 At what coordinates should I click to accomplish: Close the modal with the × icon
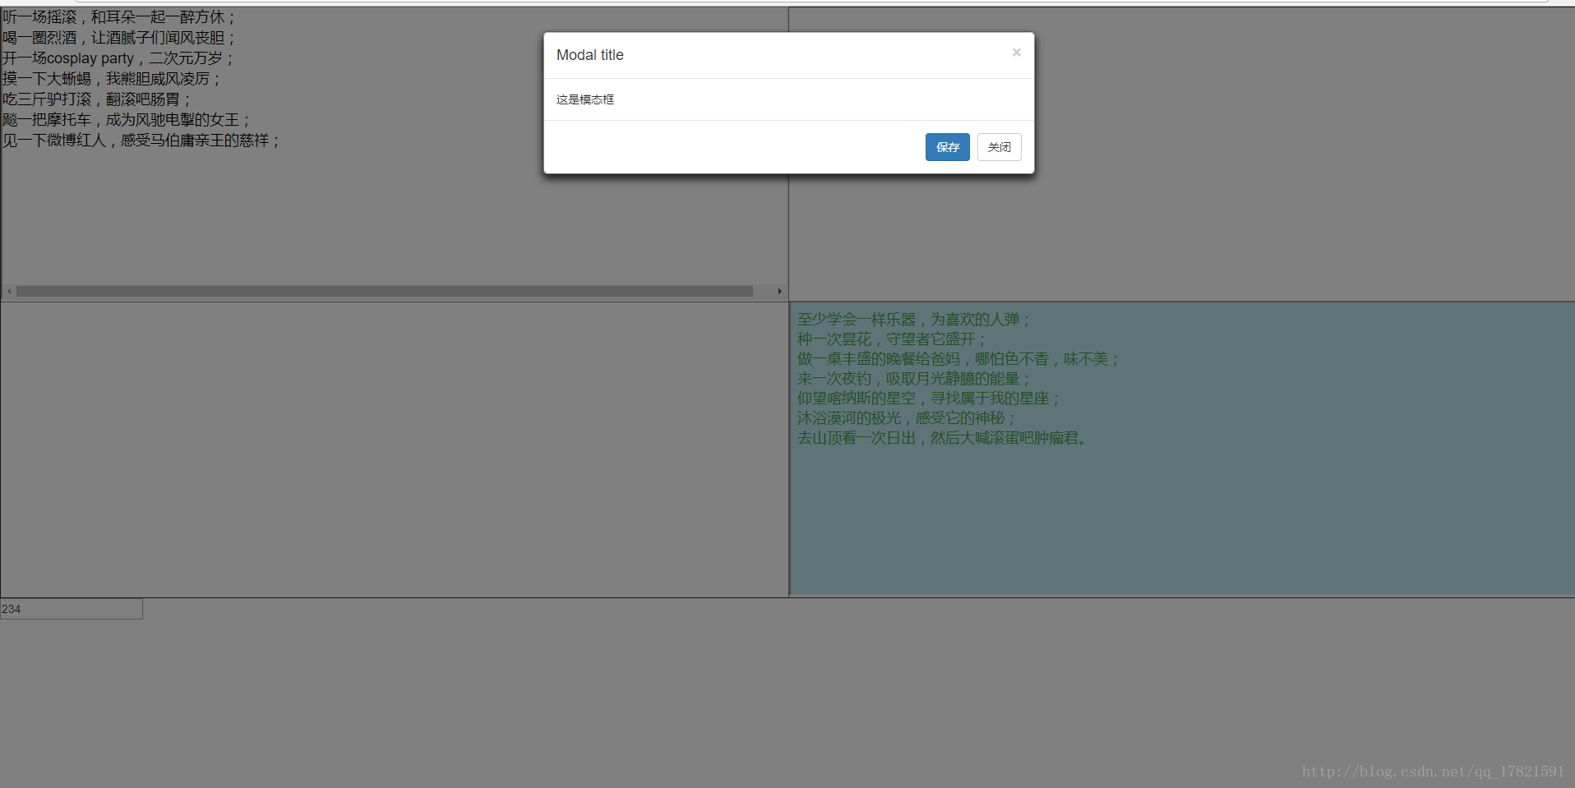(x=1016, y=53)
